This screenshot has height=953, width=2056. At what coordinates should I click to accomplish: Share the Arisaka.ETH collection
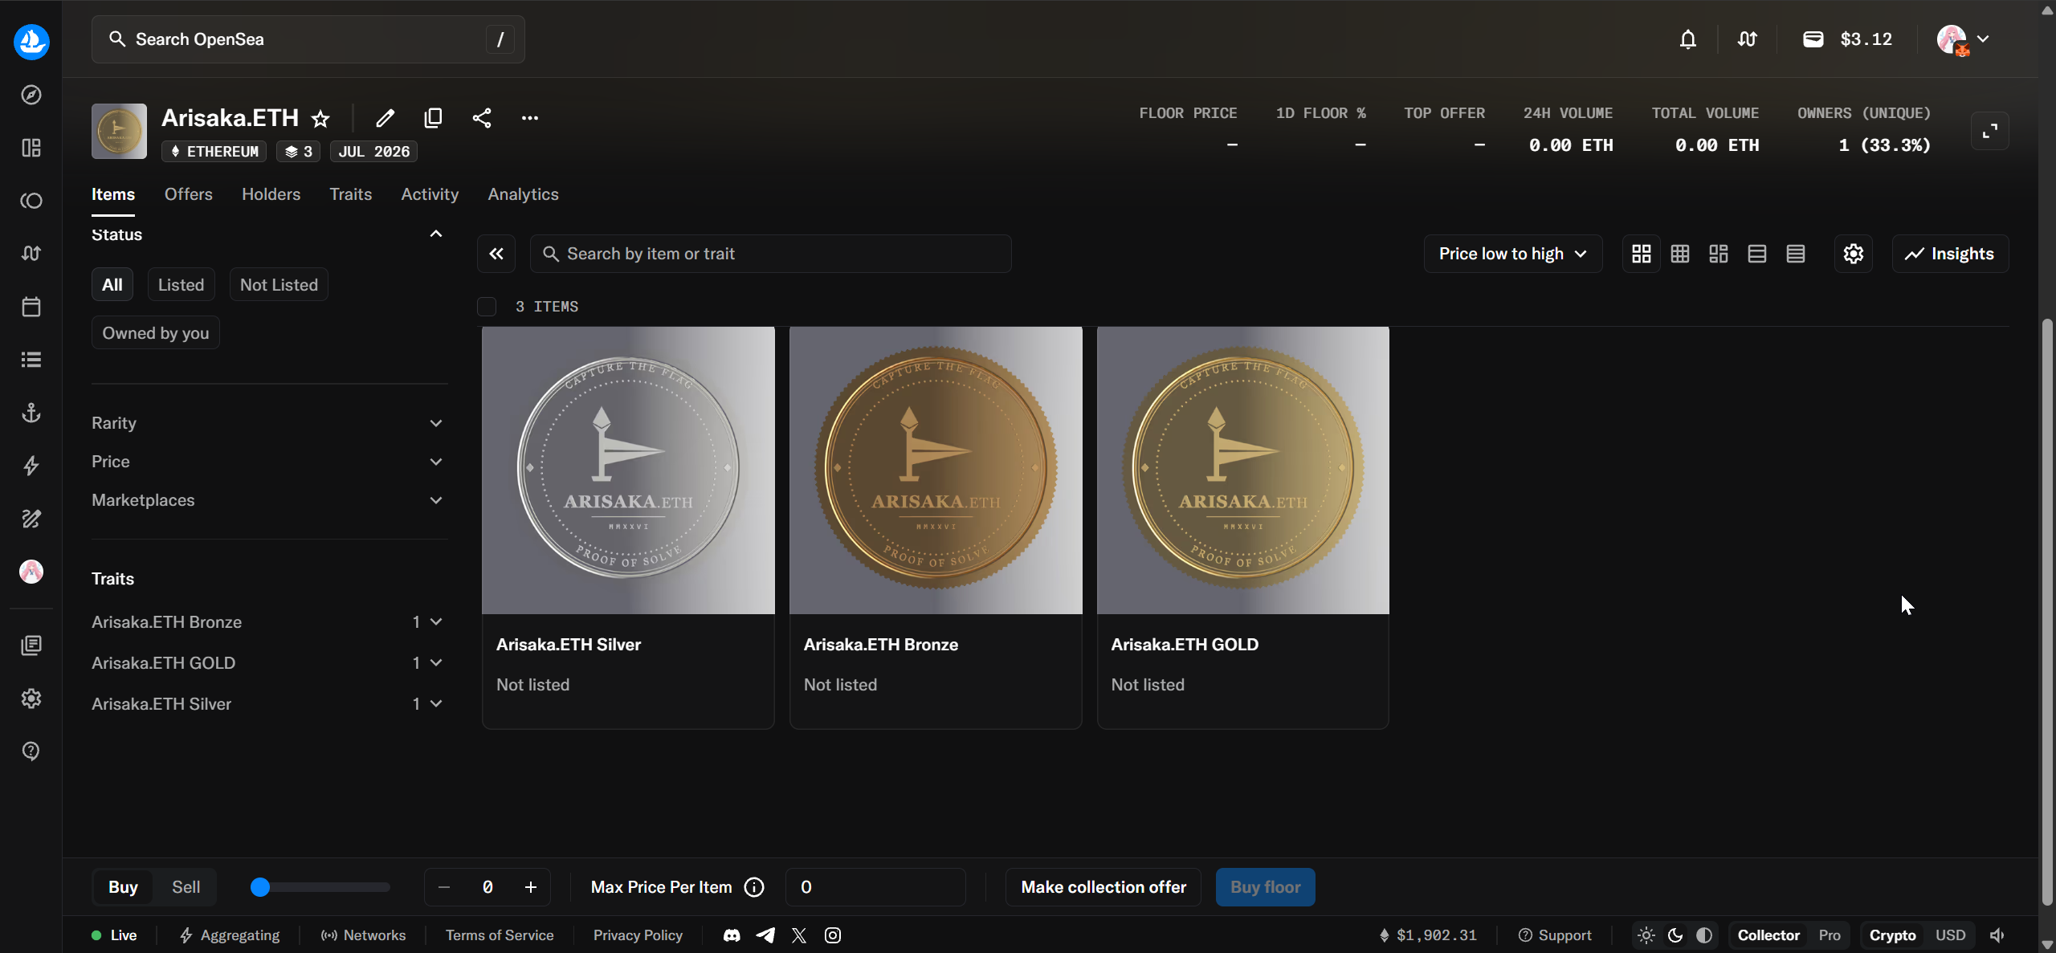482,118
